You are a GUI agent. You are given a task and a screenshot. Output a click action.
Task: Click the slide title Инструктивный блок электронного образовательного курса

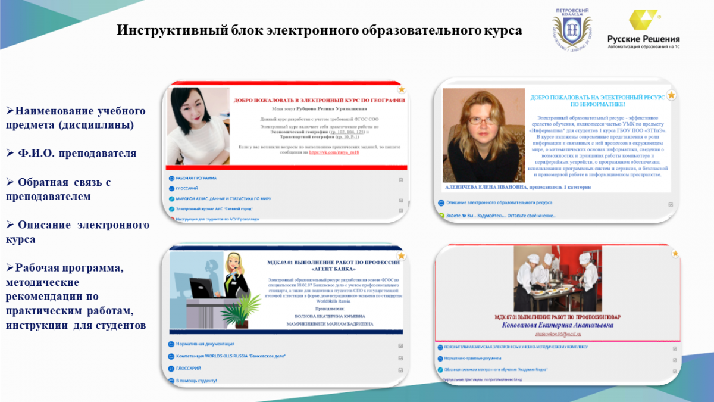pyautogui.click(x=319, y=30)
